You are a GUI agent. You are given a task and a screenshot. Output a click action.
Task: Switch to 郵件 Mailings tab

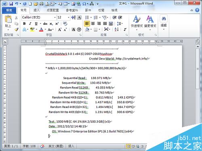88,10
